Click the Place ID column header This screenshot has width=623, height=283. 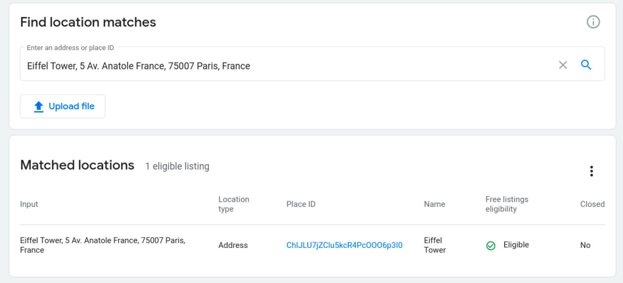point(301,204)
